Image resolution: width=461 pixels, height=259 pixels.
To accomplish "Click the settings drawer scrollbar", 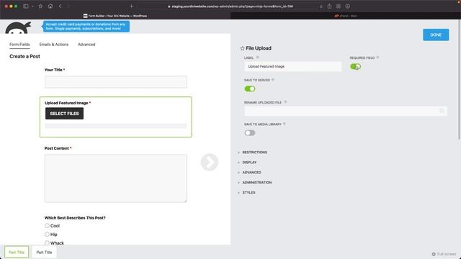I will point(460,79).
